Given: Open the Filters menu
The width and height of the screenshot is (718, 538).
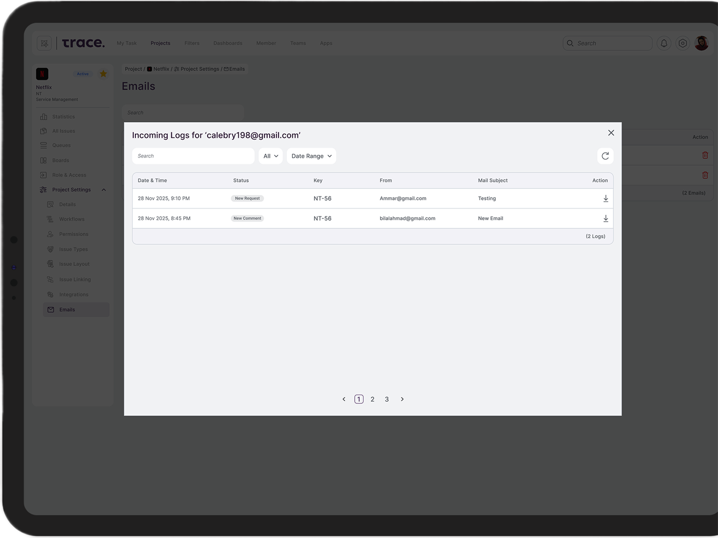Looking at the screenshot, I should (192, 43).
